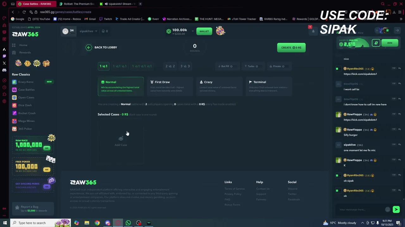This screenshot has width=405, height=227.
Task: Click GO on the Raw Race banner
Action: point(47,148)
